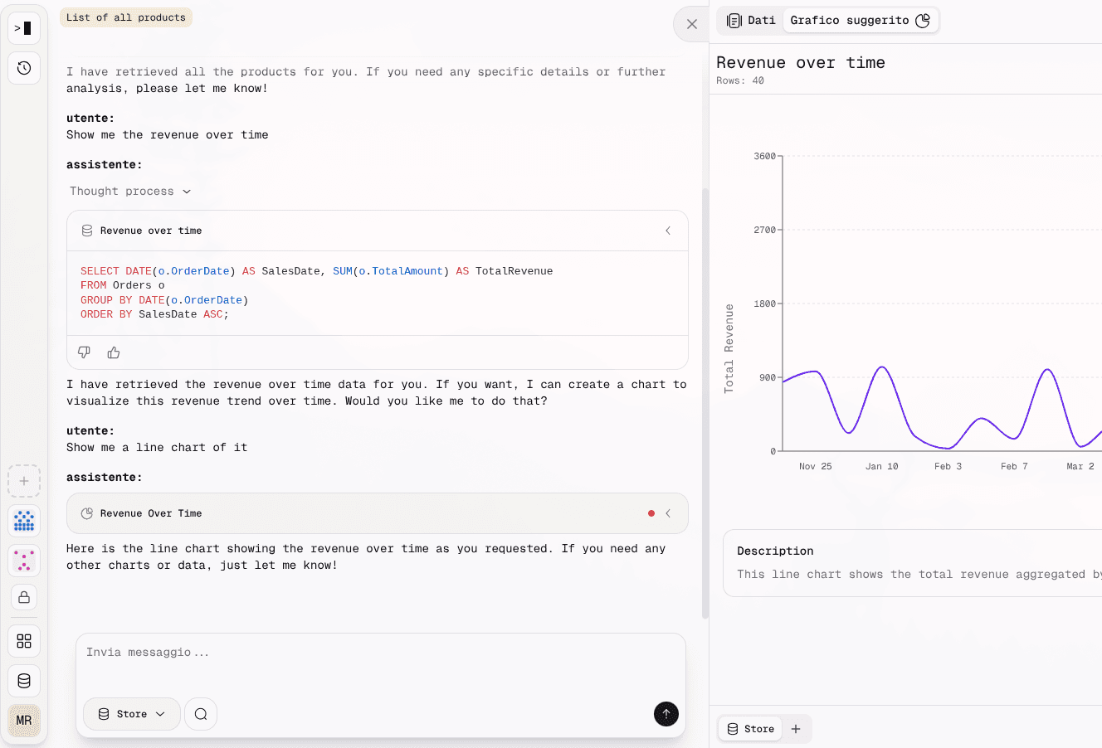
Task: Select the terminal icon at sidebar top
Action: pos(24,27)
